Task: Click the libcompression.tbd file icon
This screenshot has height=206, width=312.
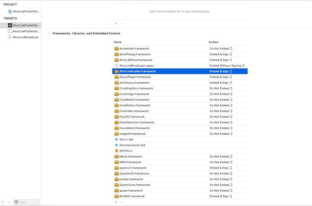Action: (x=117, y=145)
